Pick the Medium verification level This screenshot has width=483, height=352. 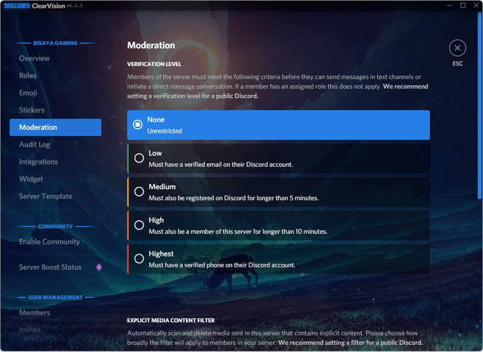[278, 192]
